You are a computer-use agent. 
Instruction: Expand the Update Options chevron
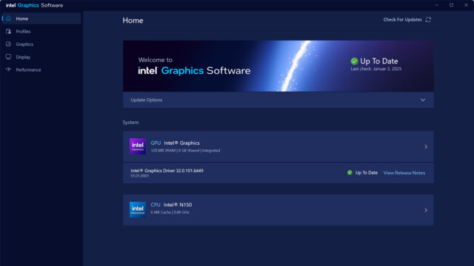(x=423, y=100)
